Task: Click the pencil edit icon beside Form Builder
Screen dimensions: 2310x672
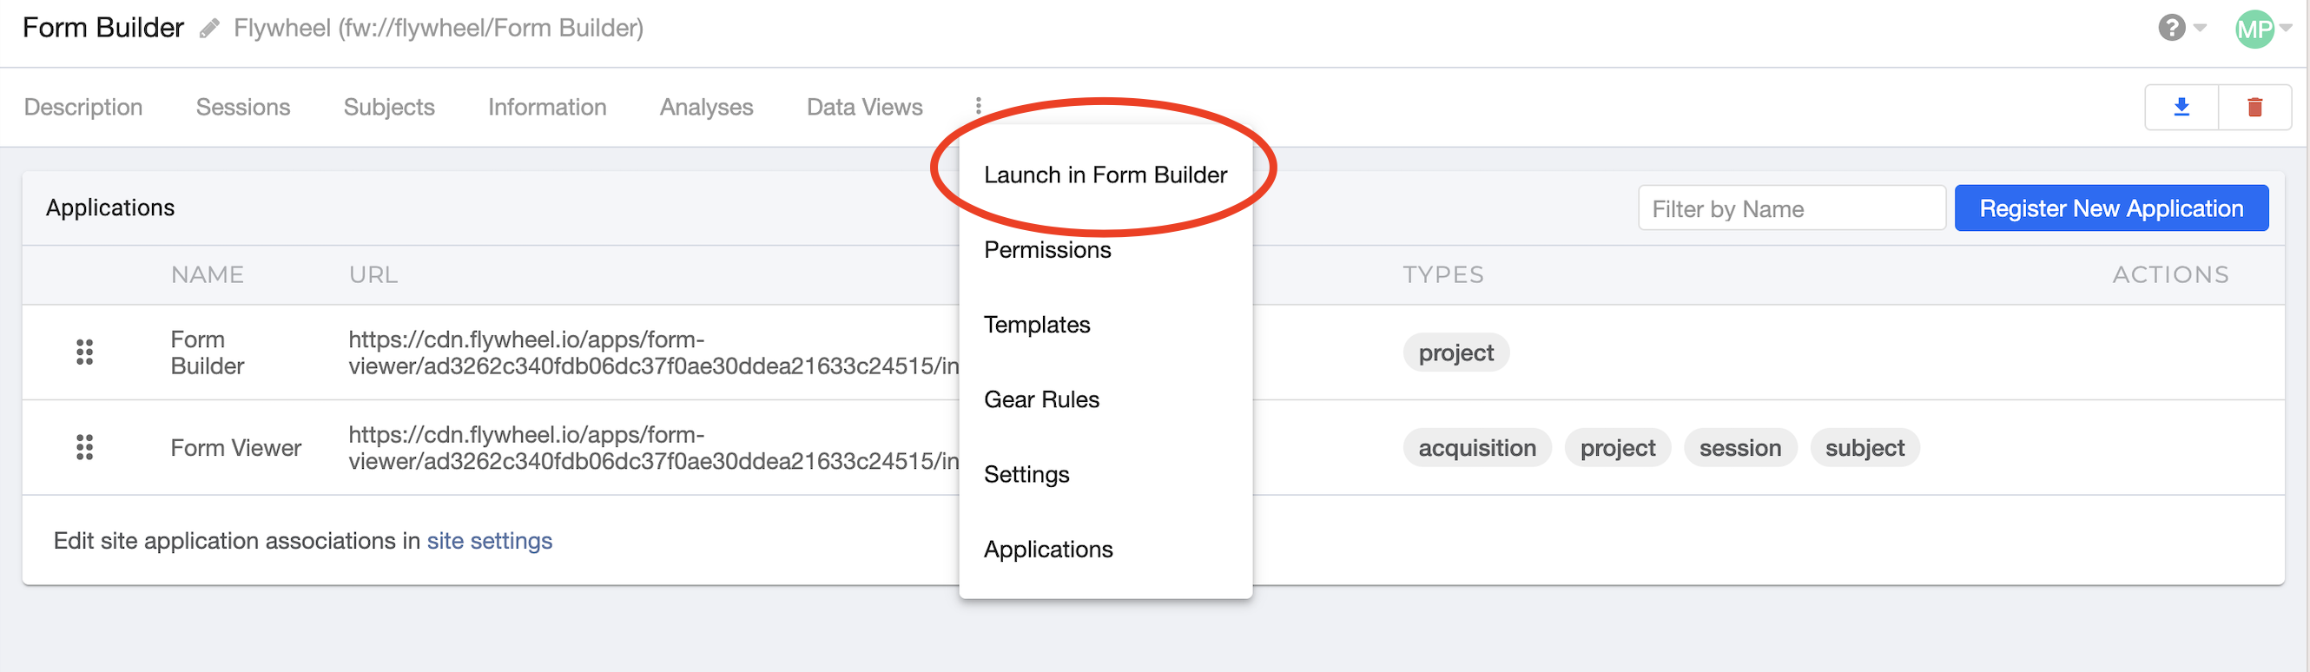Action: tap(209, 30)
